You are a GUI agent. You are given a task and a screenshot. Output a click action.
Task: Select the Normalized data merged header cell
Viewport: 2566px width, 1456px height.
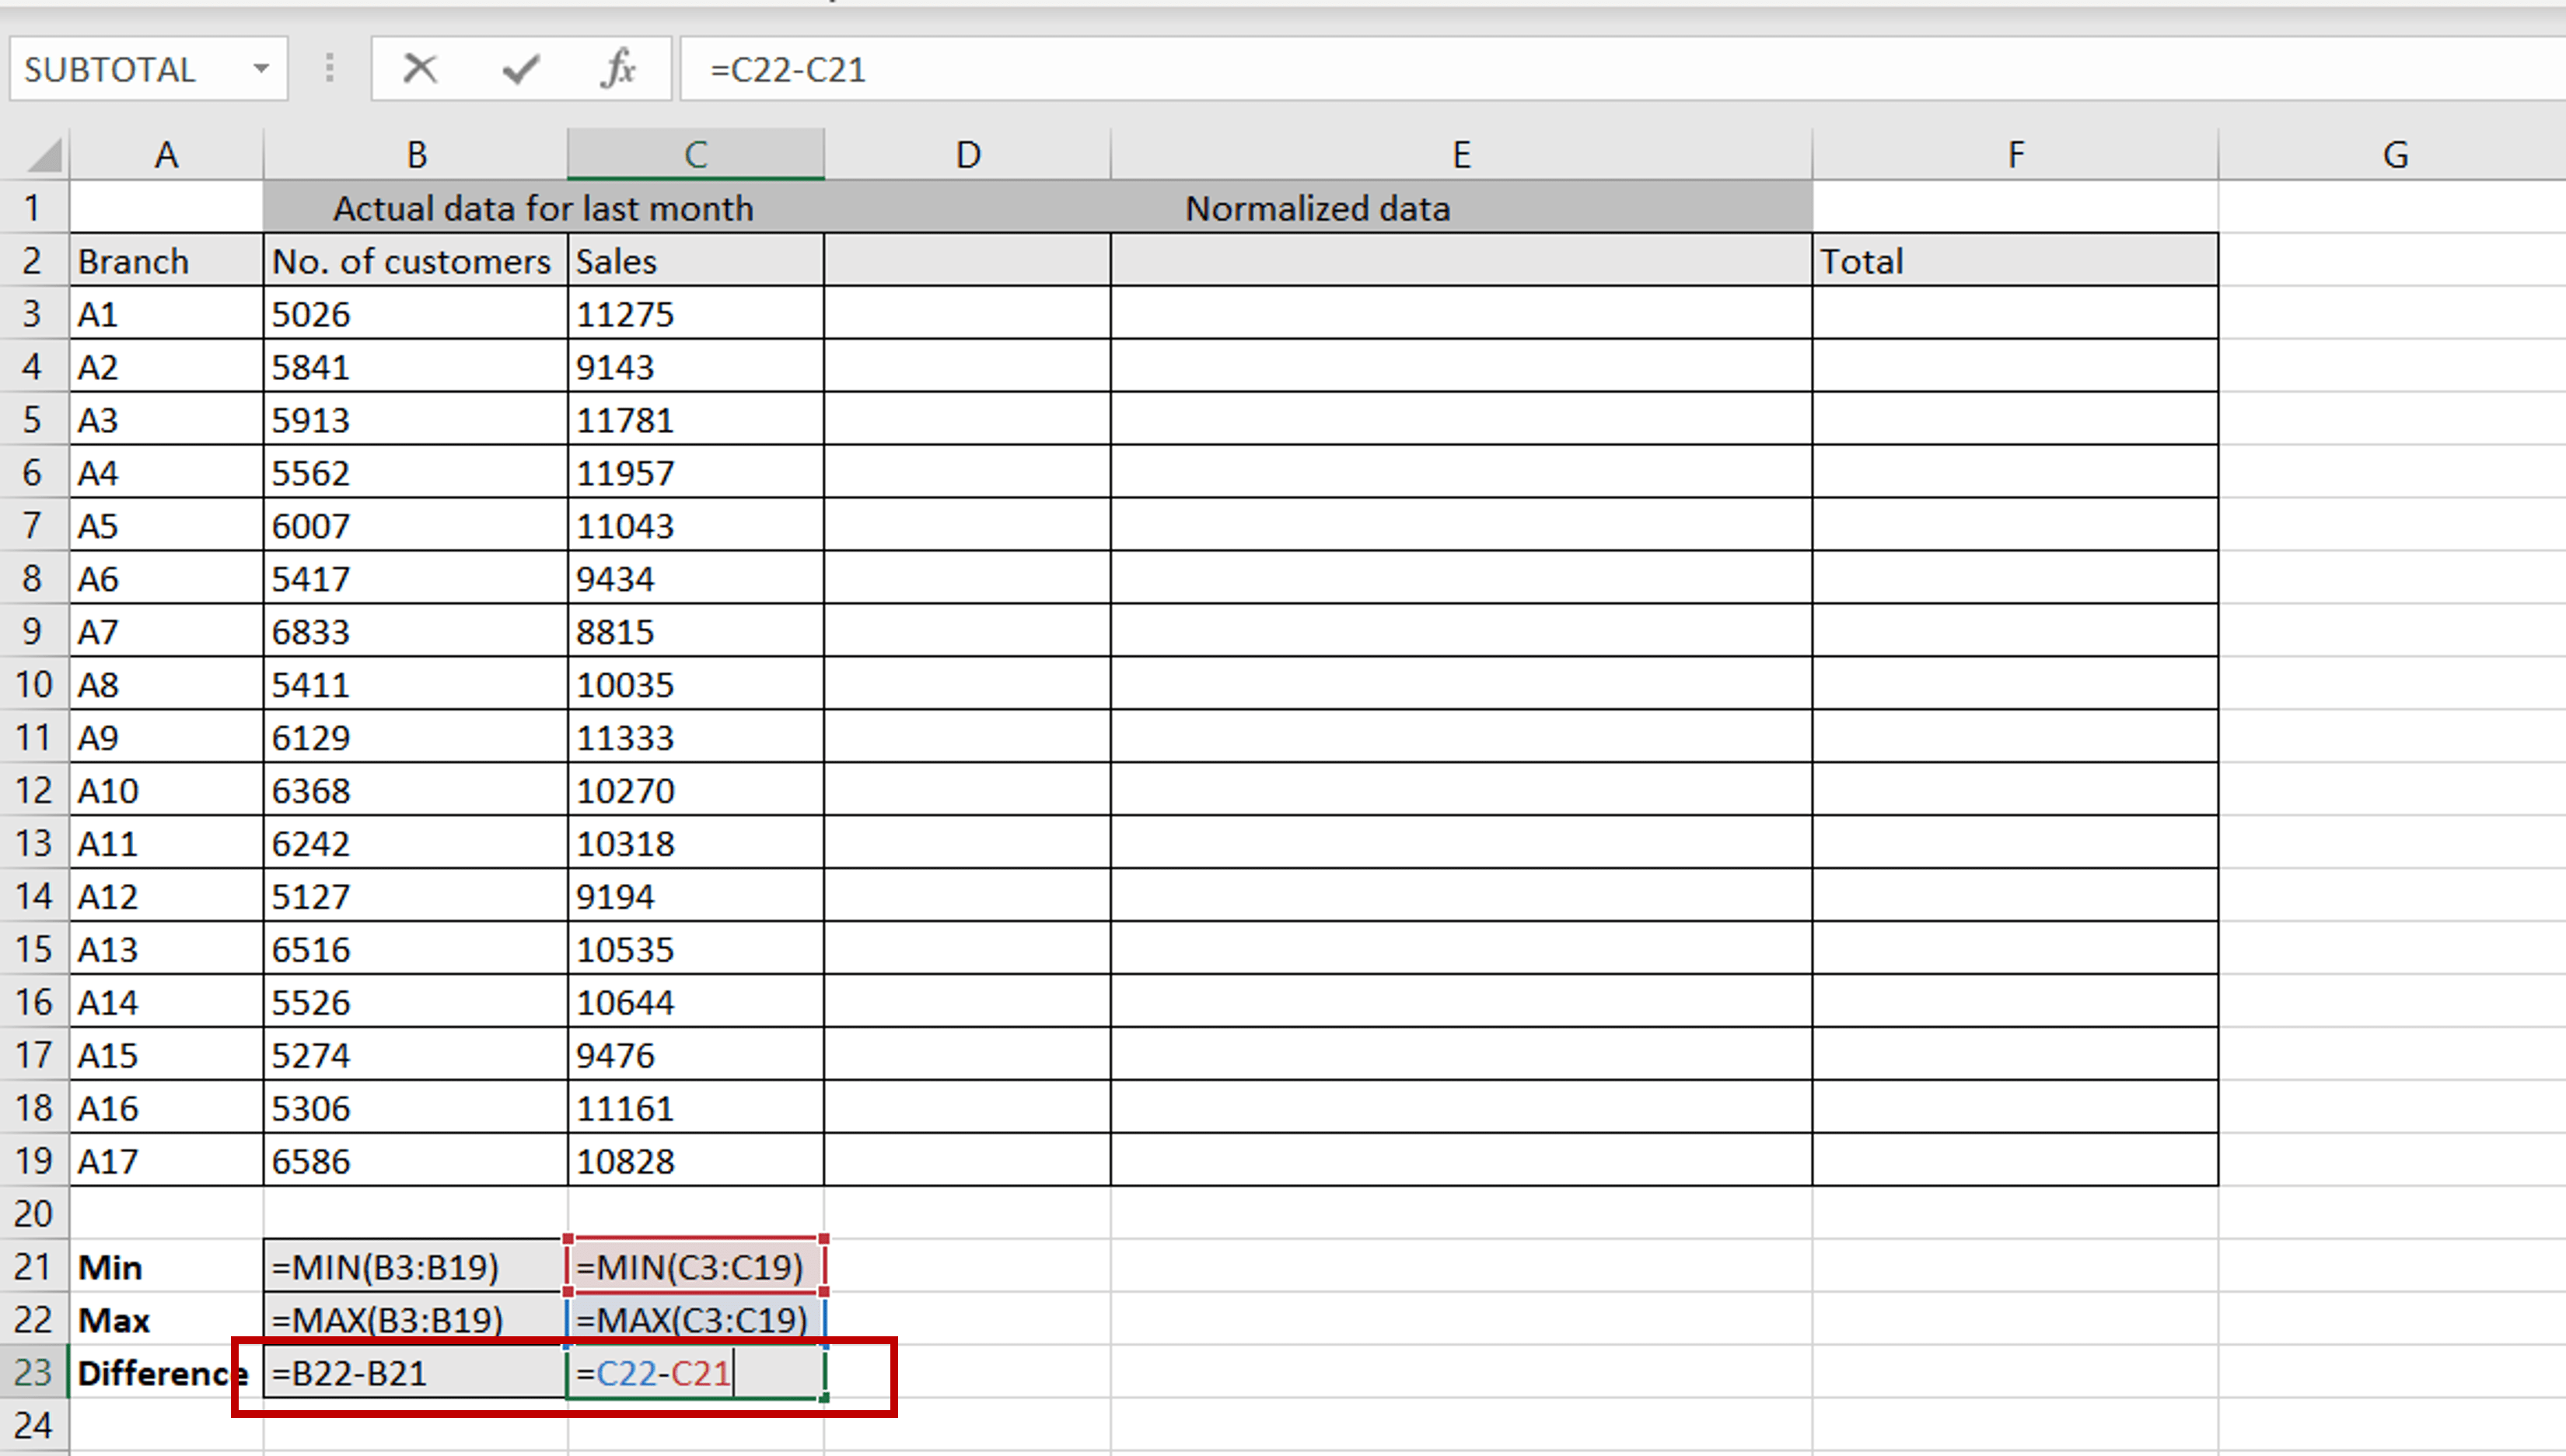[1316, 208]
